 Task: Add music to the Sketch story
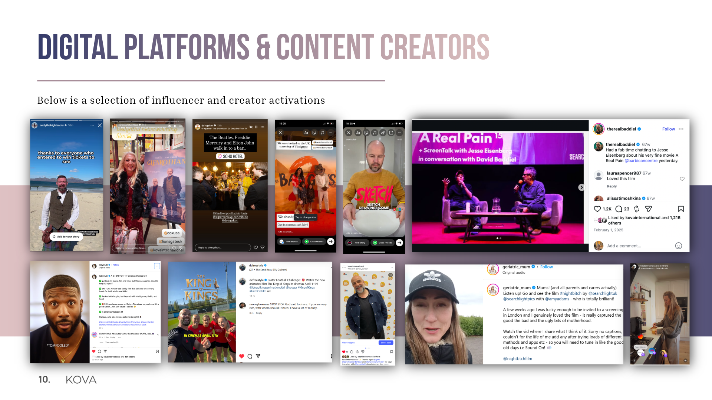[x=375, y=133]
